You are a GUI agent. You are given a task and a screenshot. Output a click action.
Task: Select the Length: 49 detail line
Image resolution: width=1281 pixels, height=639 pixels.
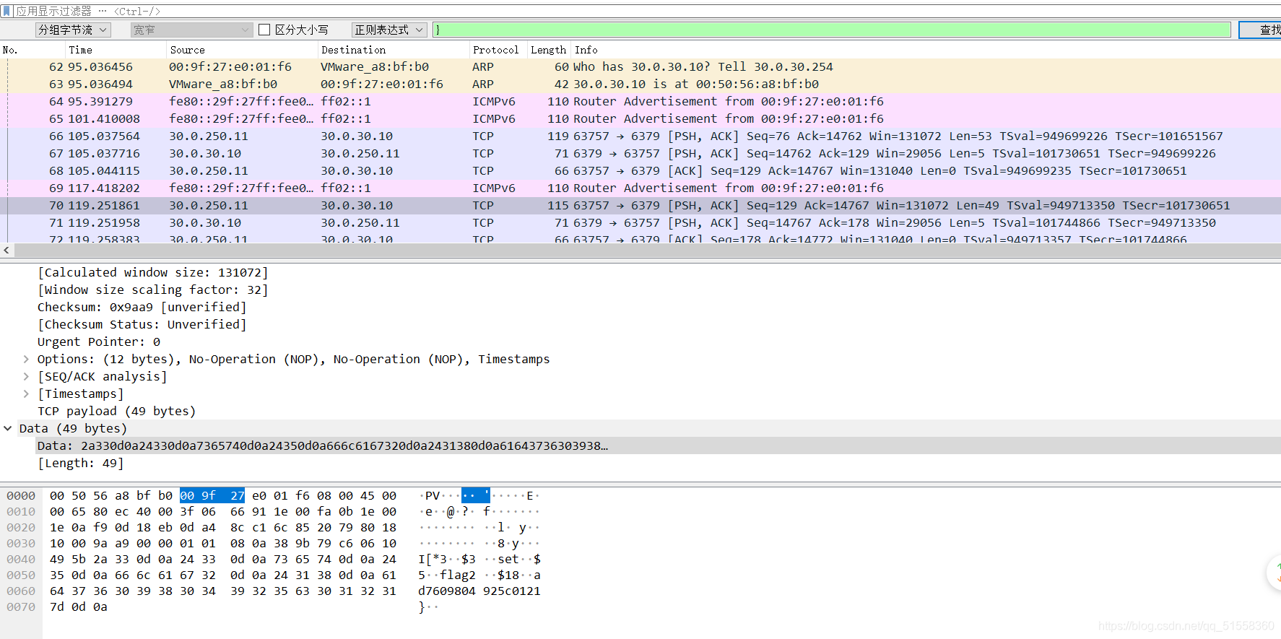pos(81,463)
